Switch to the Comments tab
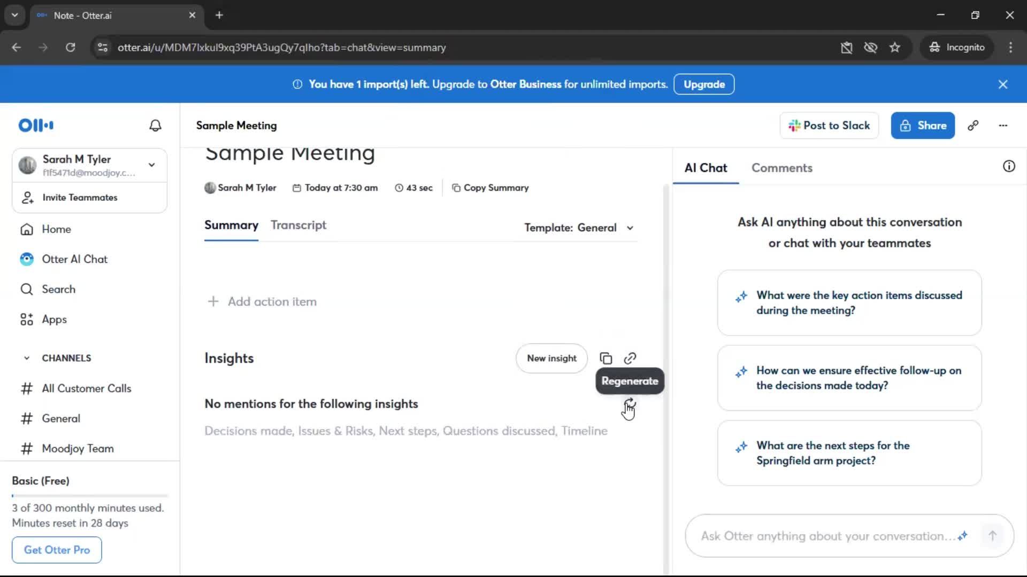The image size is (1027, 577). point(782,168)
